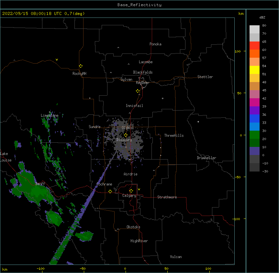Select the blue 33-36 dBZ legend swatch

click(x=254, y=118)
